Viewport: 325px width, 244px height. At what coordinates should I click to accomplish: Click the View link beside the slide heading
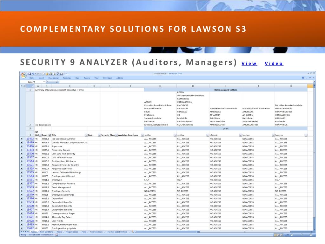pos(249,64)
